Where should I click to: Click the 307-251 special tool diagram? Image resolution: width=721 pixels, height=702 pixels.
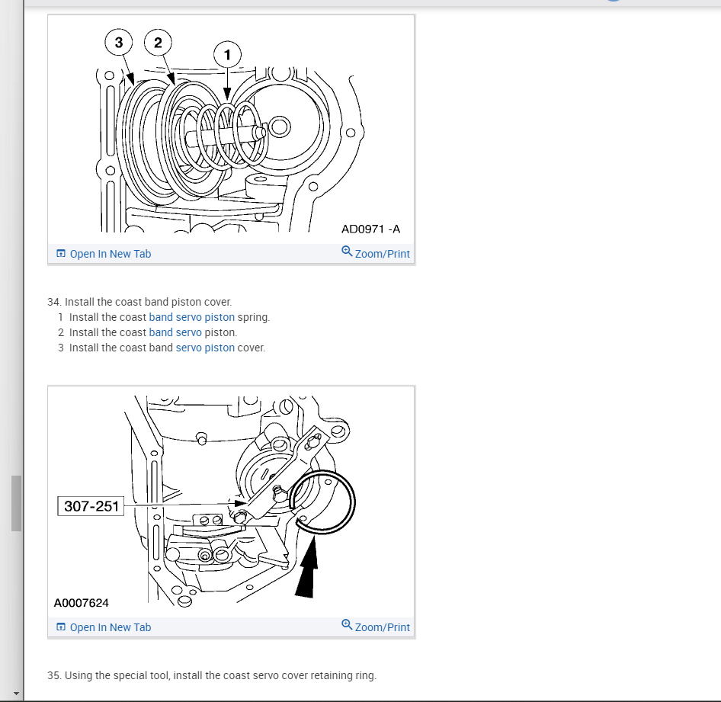coord(231,502)
